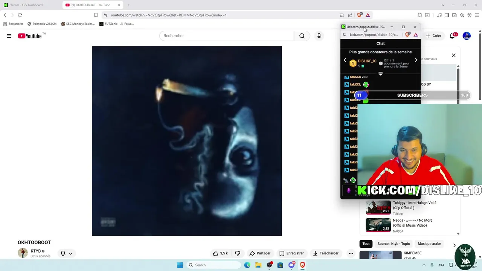The width and height of the screenshot is (482, 271).
Task: Click the Windows taskbar Search box
Action: (214, 265)
